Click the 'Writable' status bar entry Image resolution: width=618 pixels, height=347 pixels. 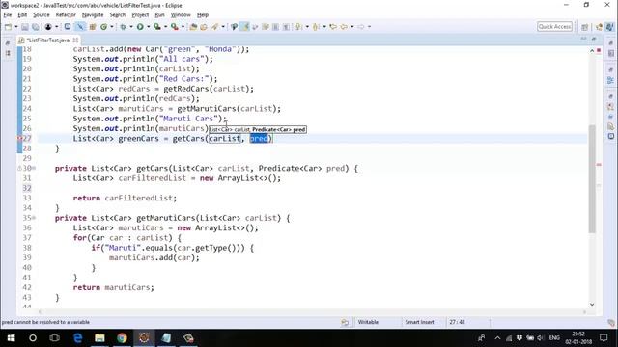(368, 322)
